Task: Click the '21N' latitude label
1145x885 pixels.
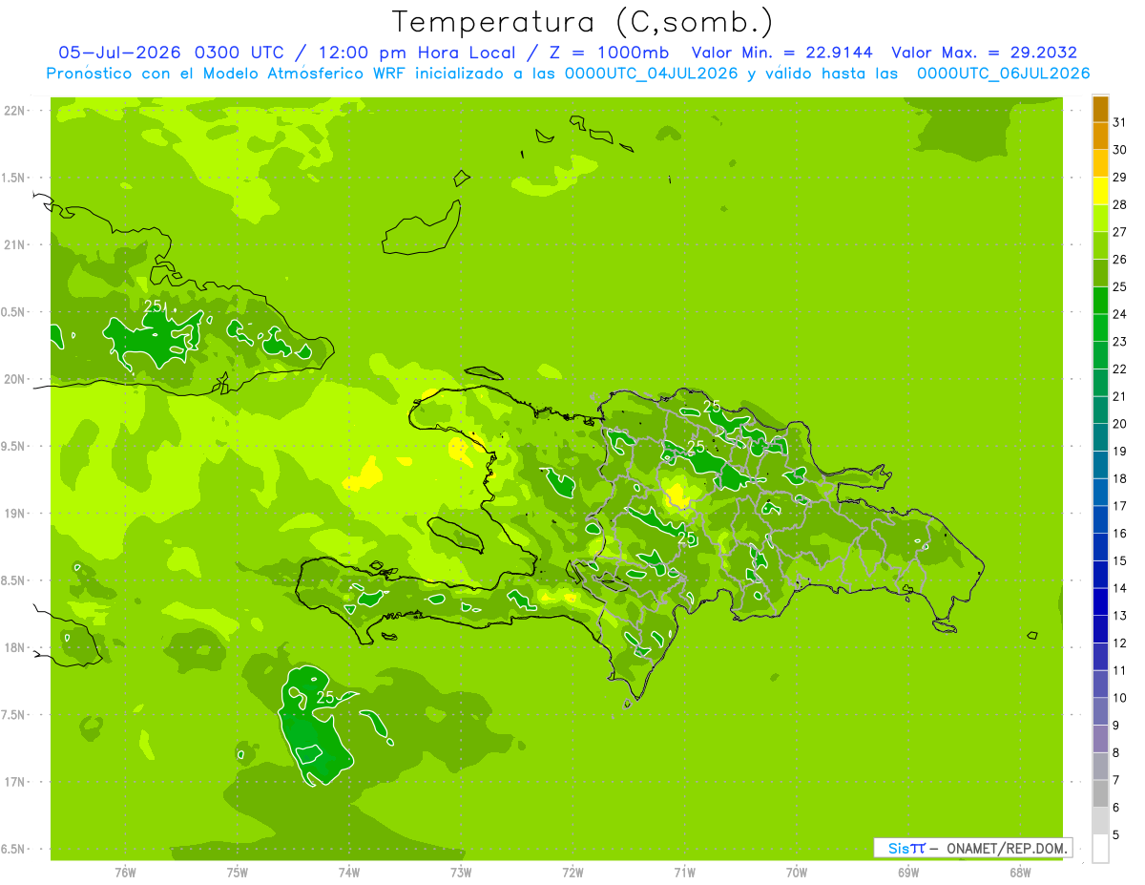Action: tap(14, 244)
